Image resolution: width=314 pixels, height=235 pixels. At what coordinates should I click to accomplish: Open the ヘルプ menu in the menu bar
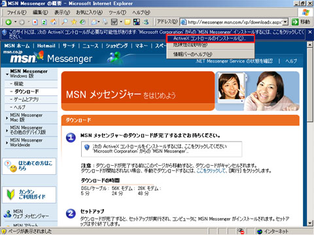(141, 12)
